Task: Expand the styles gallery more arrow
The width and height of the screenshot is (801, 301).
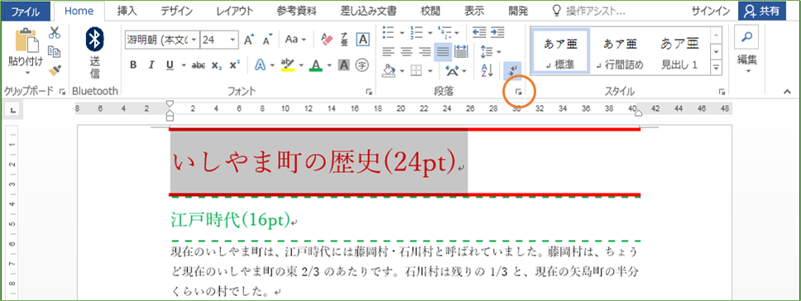Action: pos(717,66)
